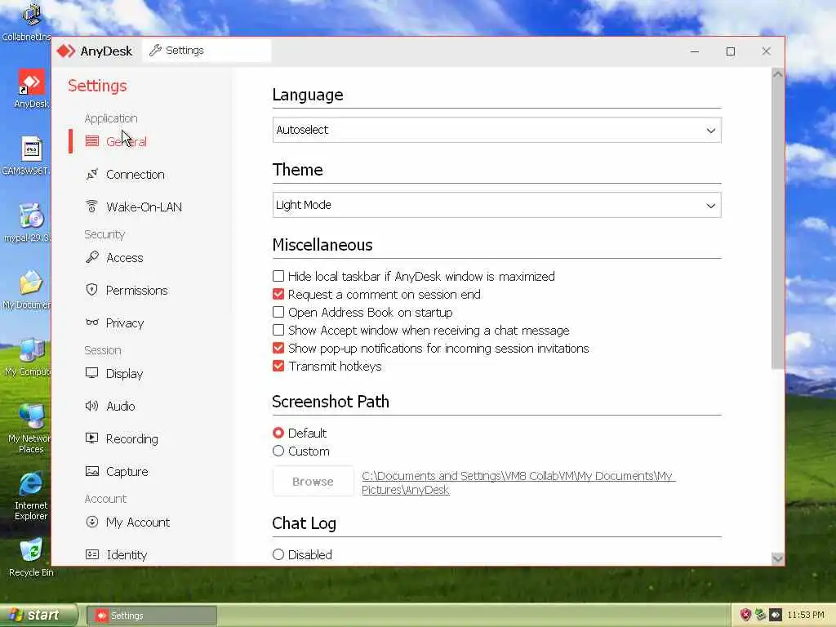The height and width of the screenshot is (627, 836).
Task: Click the Capture picture icon in sidebar
Action: 92,471
